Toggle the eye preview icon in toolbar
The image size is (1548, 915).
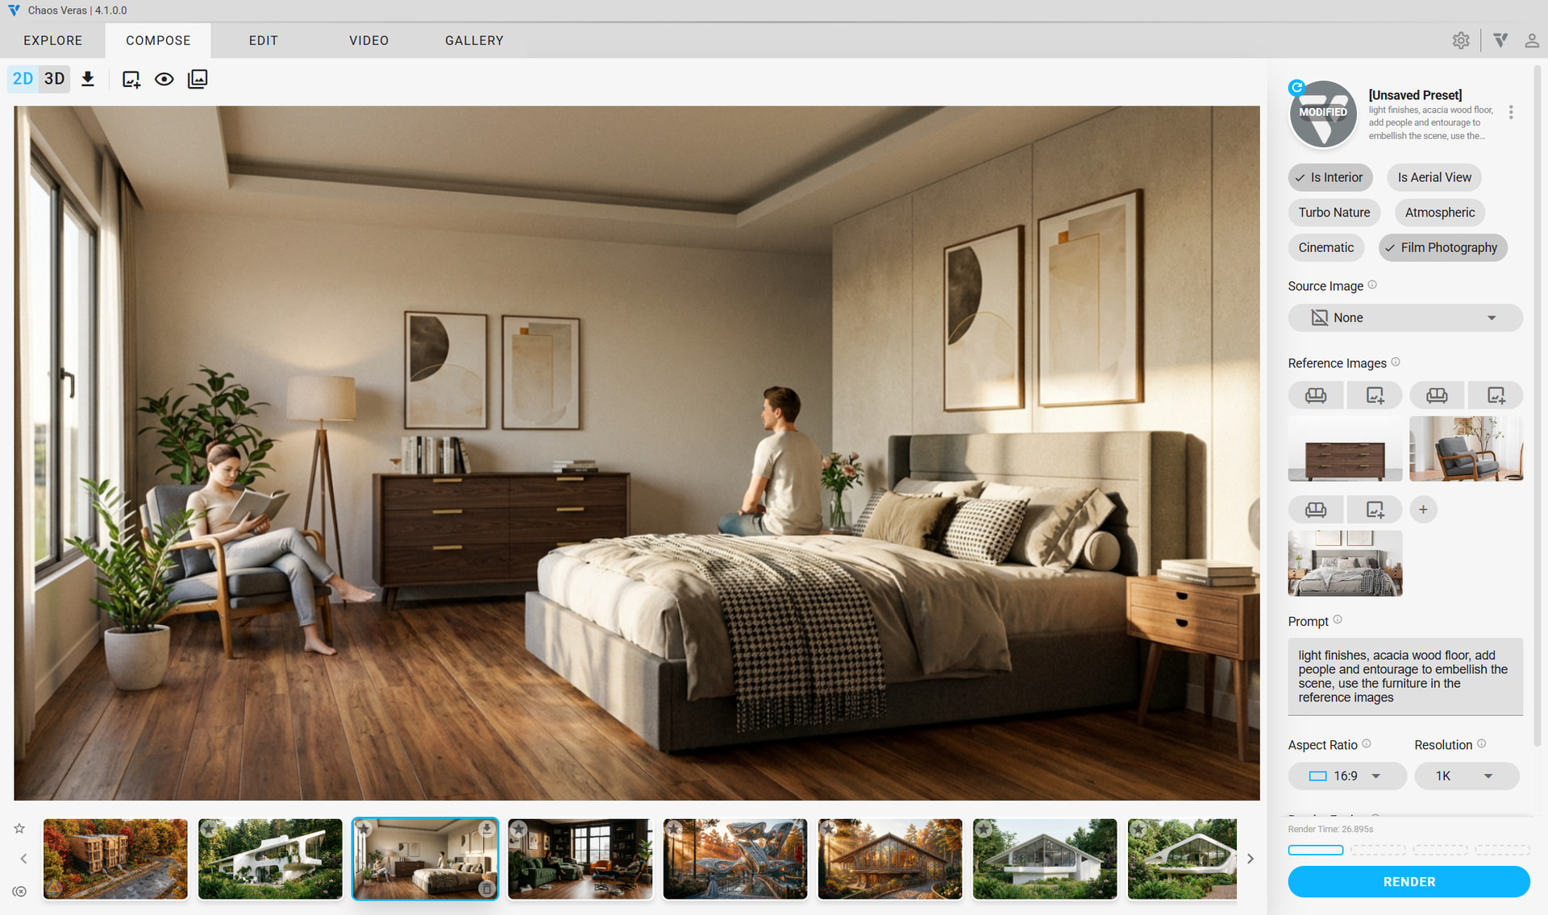click(x=164, y=79)
